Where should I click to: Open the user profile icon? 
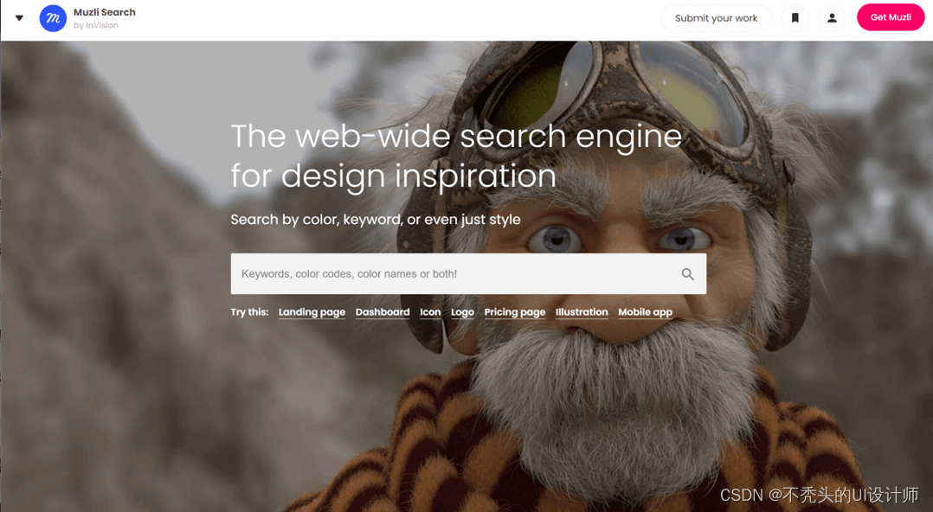(832, 18)
